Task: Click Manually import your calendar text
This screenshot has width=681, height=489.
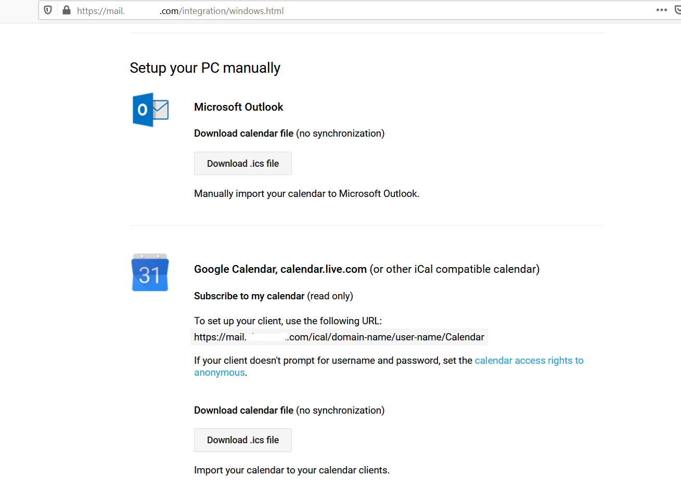Action: click(306, 194)
